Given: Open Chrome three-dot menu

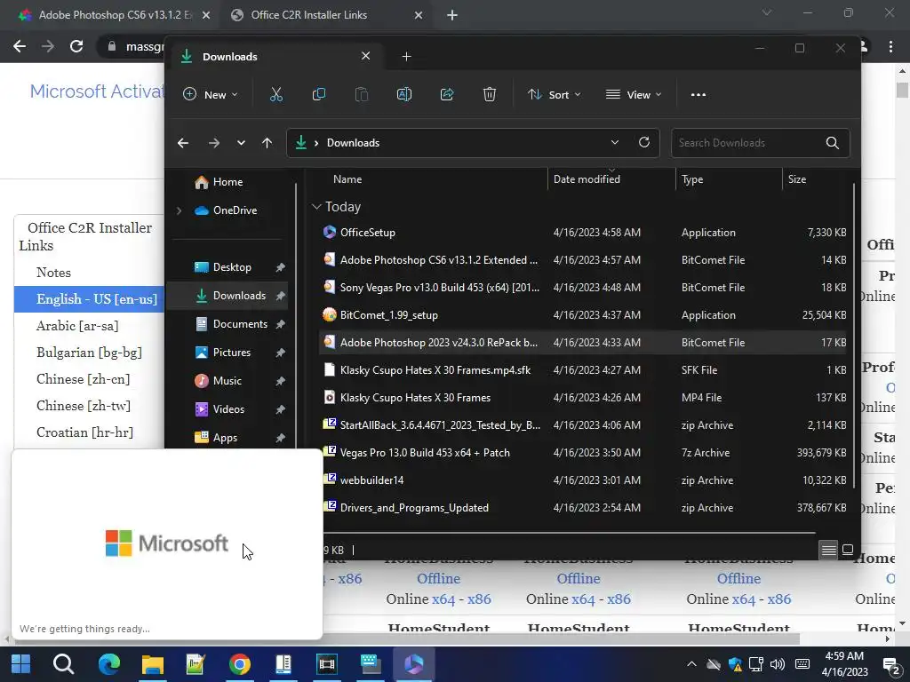Looking at the screenshot, I should pos(890,46).
